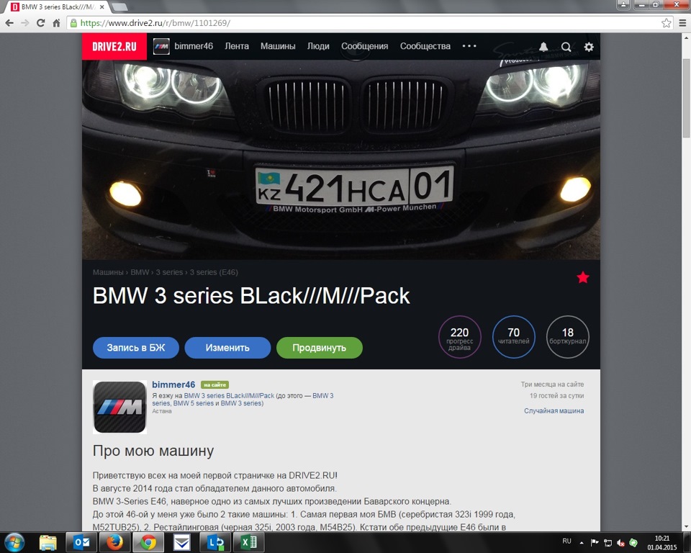Close the BMW 3 series browser tab

102,7
